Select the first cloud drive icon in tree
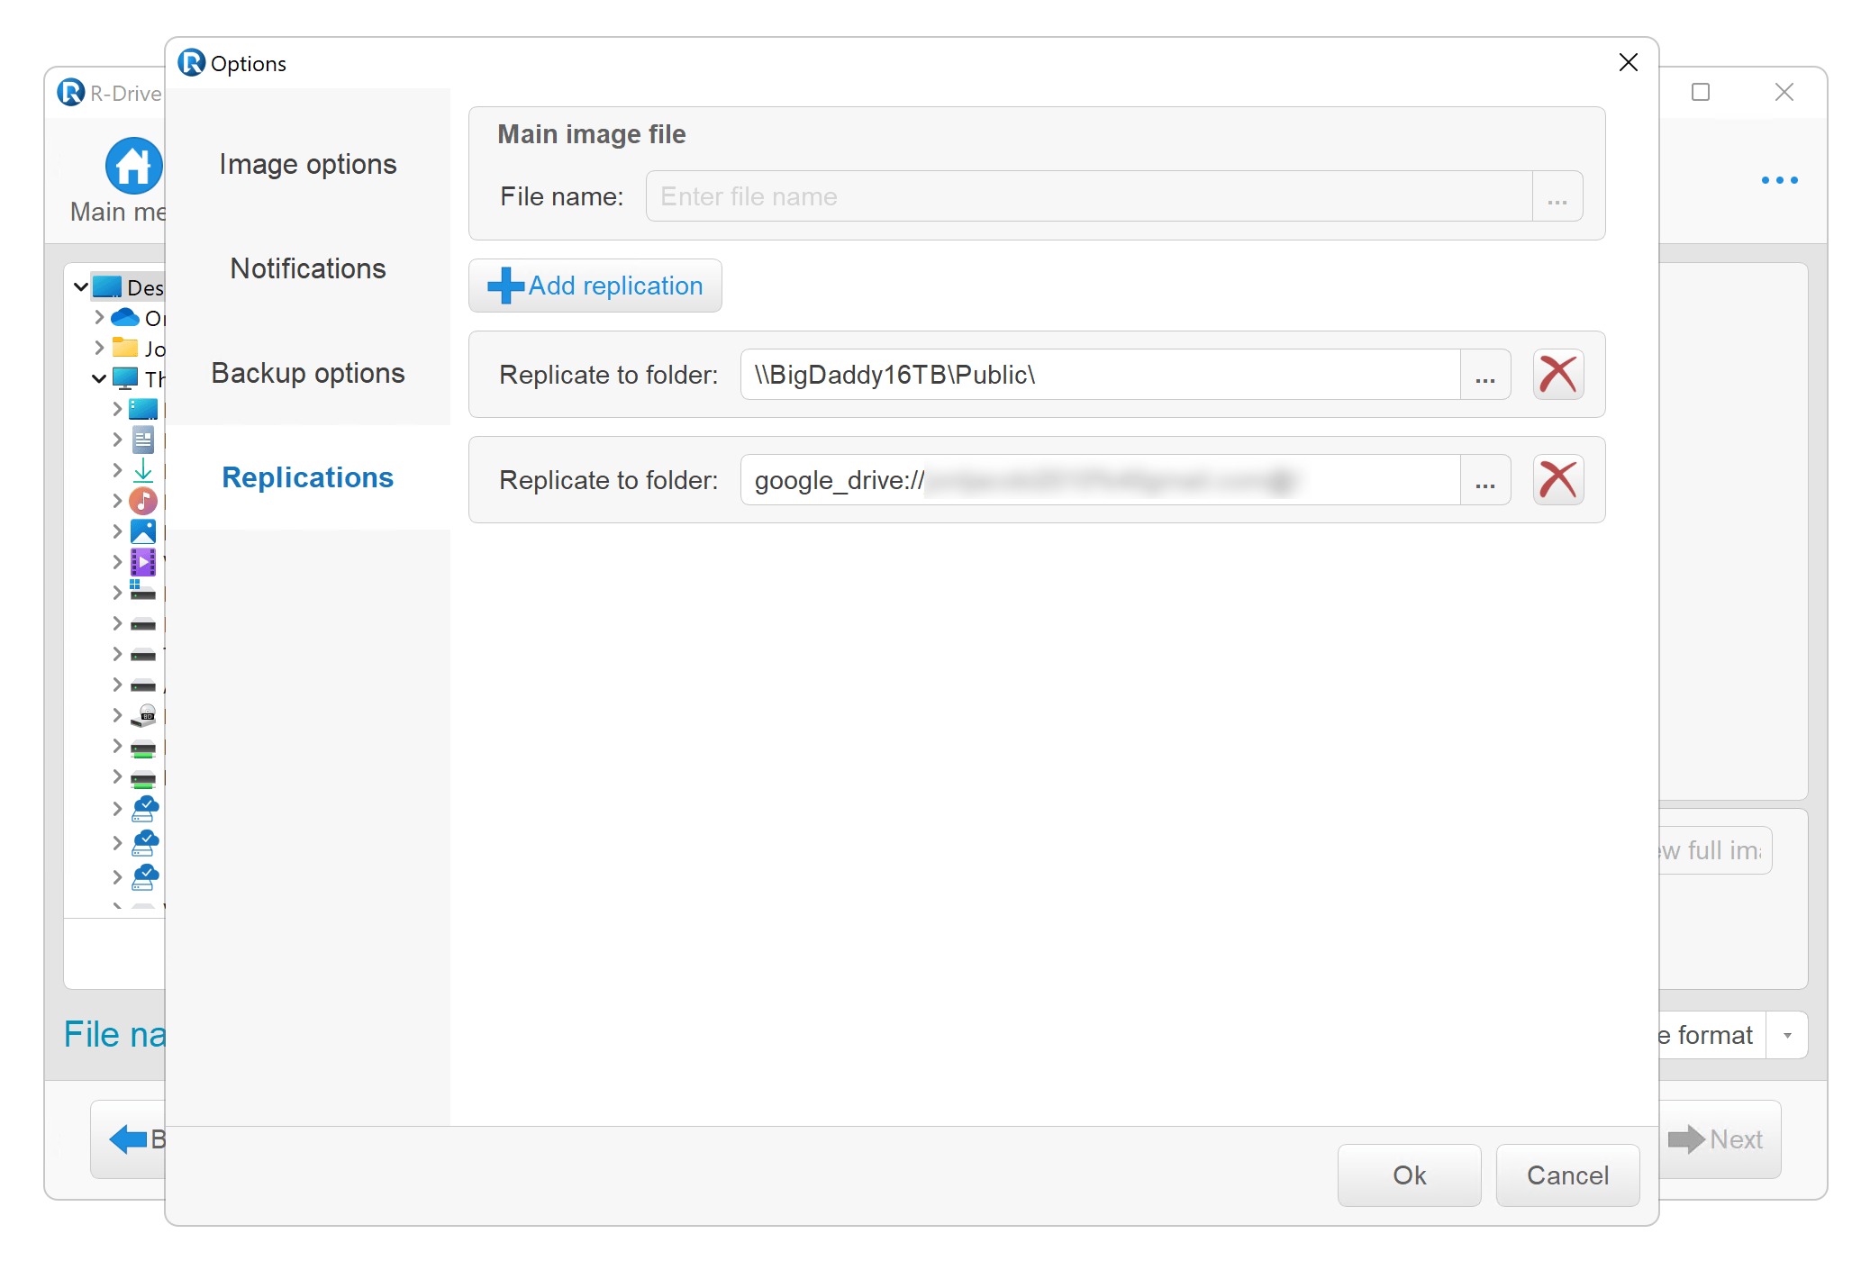The height and width of the screenshot is (1261, 1852). [145, 809]
